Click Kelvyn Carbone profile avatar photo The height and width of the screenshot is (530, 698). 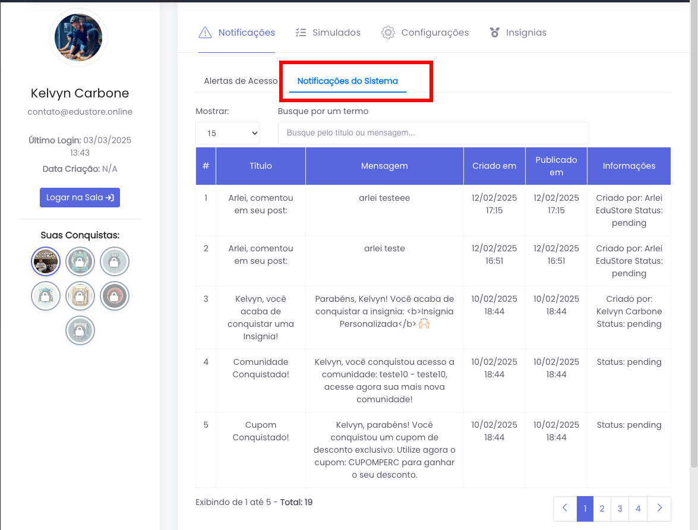pos(78,37)
